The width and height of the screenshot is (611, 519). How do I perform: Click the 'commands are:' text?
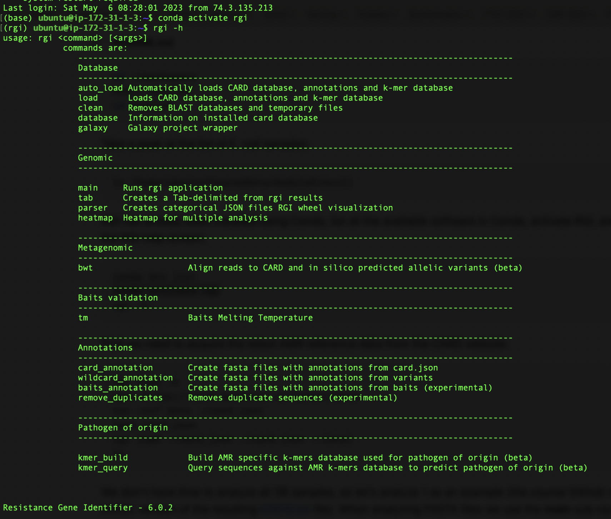click(x=95, y=48)
